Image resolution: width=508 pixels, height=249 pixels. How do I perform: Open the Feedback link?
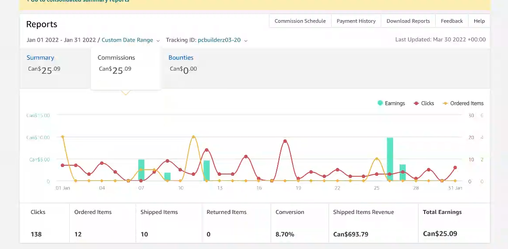(x=451, y=21)
